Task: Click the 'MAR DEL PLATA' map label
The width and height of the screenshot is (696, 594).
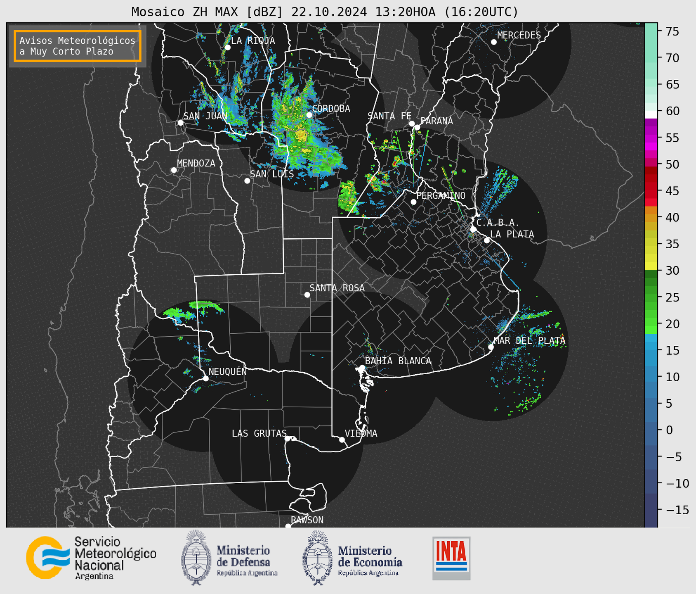Action: [x=529, y=341]
